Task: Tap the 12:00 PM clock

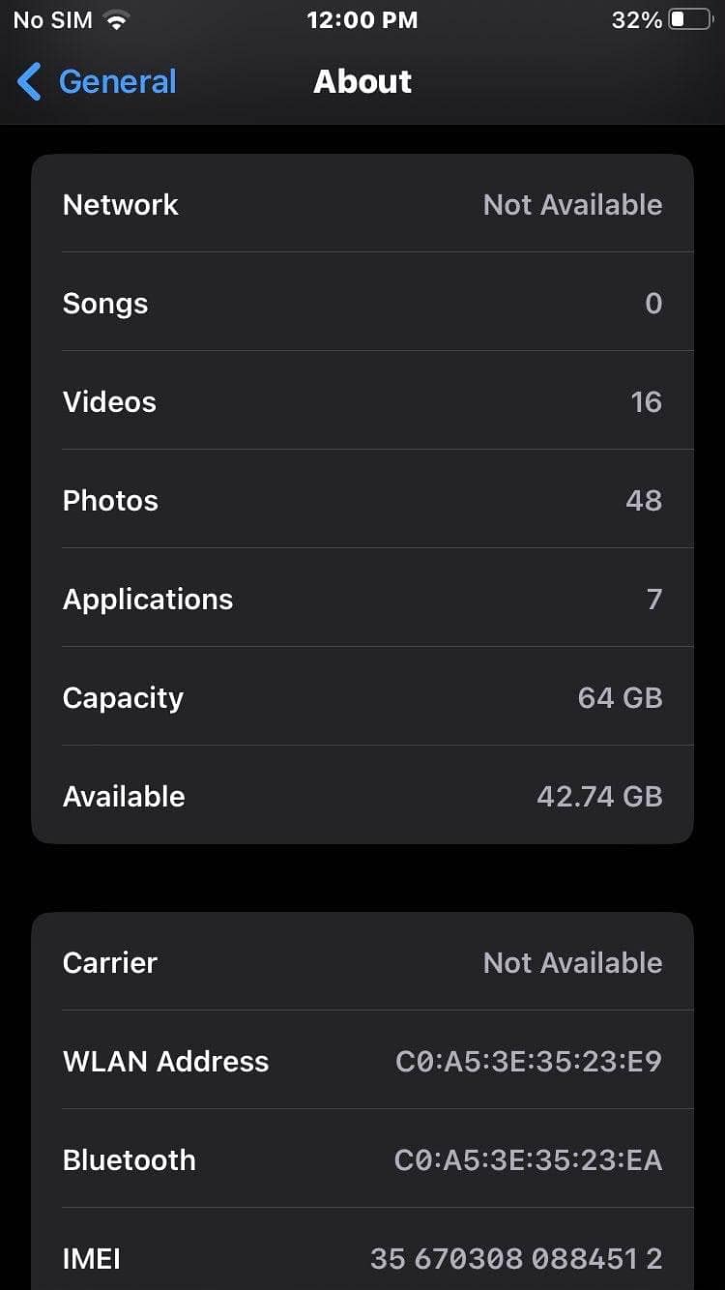Action: pyautogui.click(x=362, y=20)
